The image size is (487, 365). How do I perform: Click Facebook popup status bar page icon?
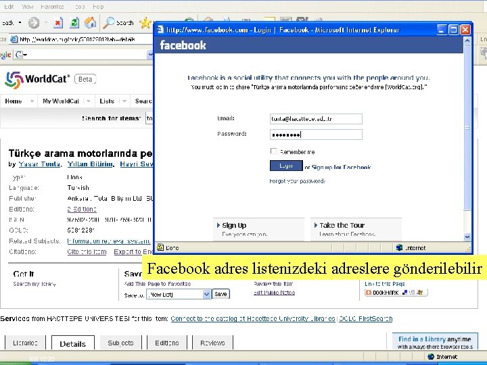coord(160,247)
